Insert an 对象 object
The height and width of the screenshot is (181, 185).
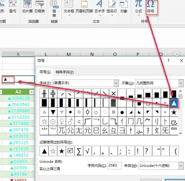pos(124,7)
